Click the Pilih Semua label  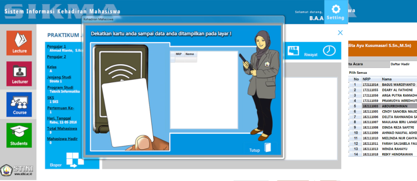pos(358,73)
